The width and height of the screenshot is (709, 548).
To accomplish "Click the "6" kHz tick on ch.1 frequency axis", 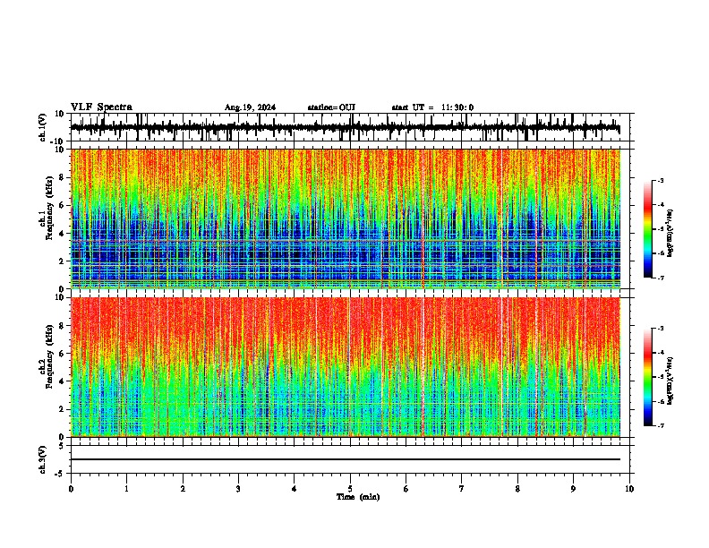I will [x=63, y=205].
